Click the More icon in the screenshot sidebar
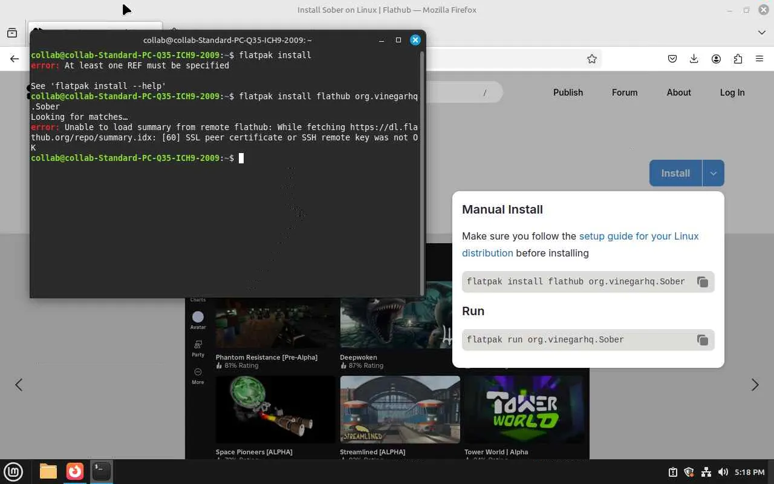The image size is (774, 484). point(198,372)
